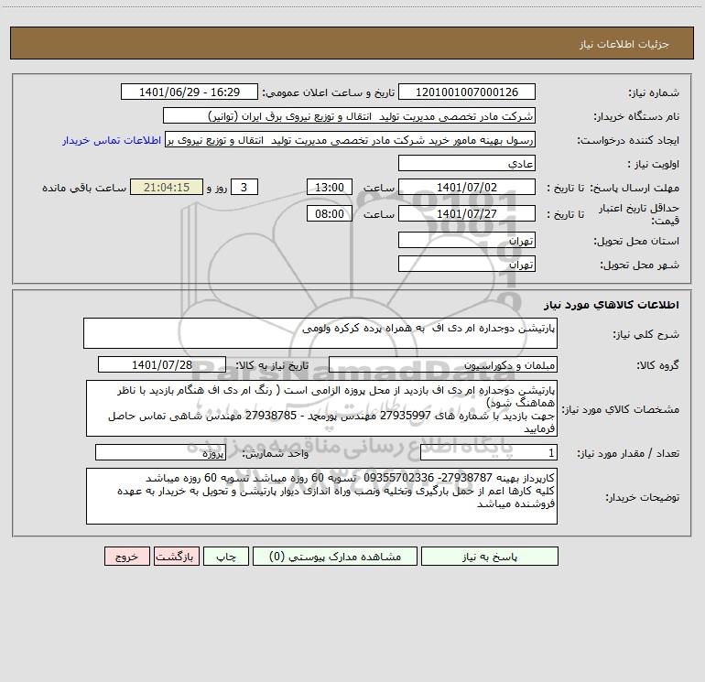Click the need date field 1401/07/28
705x682 pixels.
pos(162,364)
